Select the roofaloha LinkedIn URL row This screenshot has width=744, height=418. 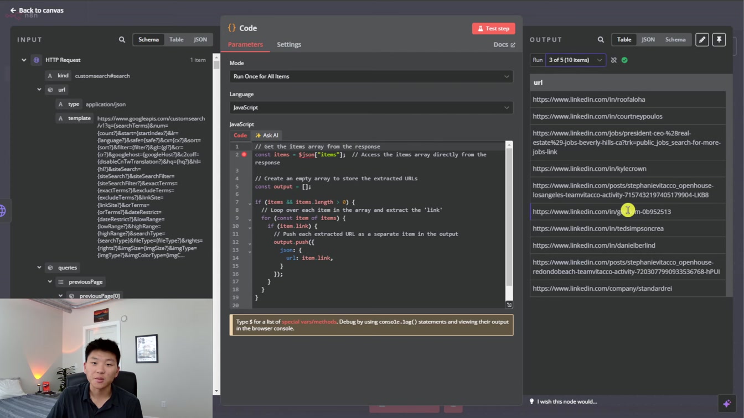[628, 100]
